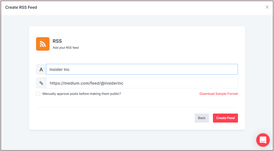Click the chain link URL icon
The height and width of the screenshot is (151, 274).
41,83
